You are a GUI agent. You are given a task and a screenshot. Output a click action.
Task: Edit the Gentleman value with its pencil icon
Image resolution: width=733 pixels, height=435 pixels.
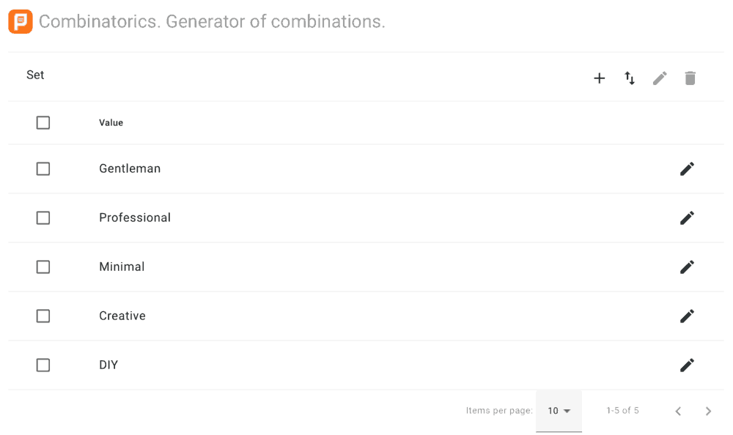687,168
